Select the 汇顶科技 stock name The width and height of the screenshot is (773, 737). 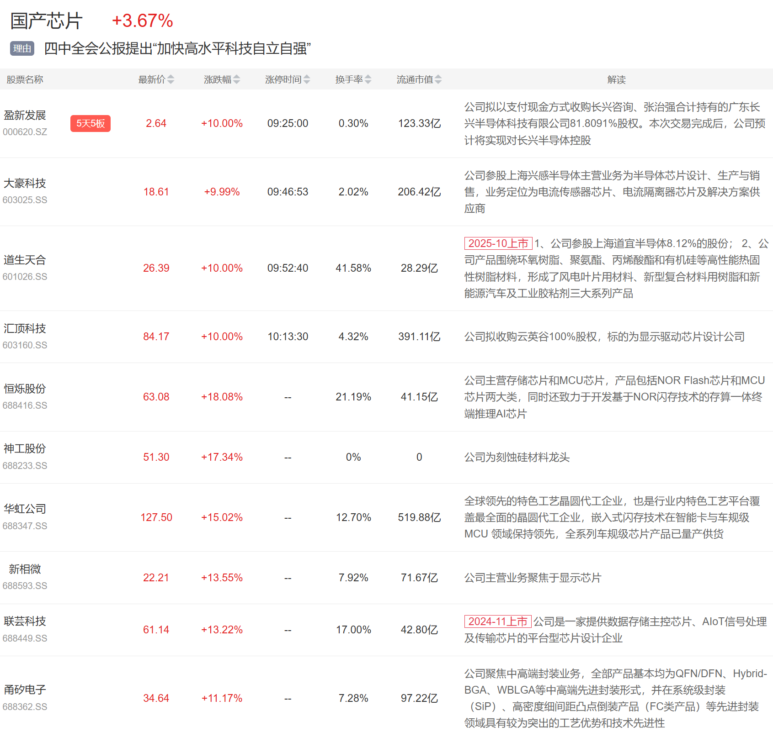(25, 329)
